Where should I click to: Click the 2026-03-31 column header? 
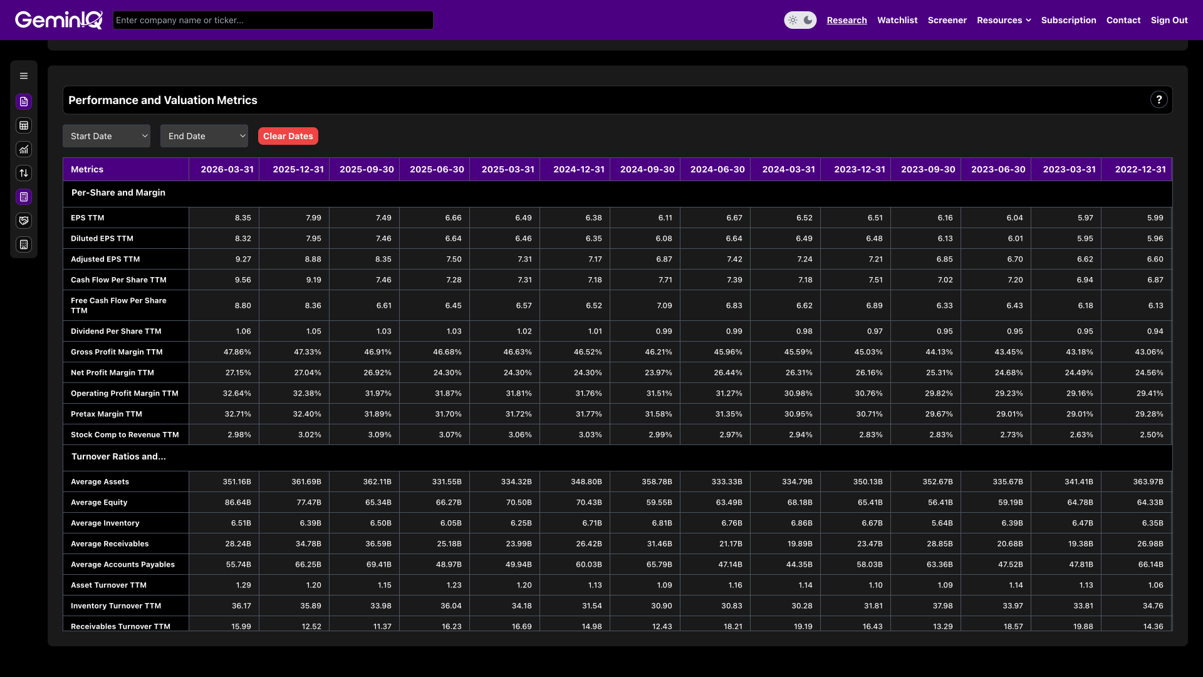click(x=224, y=169)
